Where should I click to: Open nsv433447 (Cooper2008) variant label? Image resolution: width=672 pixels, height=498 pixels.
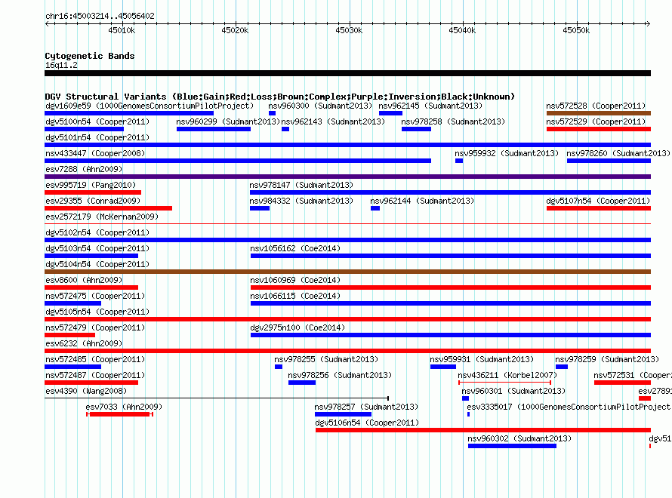point(95,153)
